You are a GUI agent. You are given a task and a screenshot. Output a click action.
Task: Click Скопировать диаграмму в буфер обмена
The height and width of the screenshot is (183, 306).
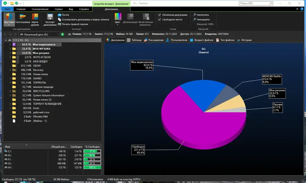coord(83,20)
